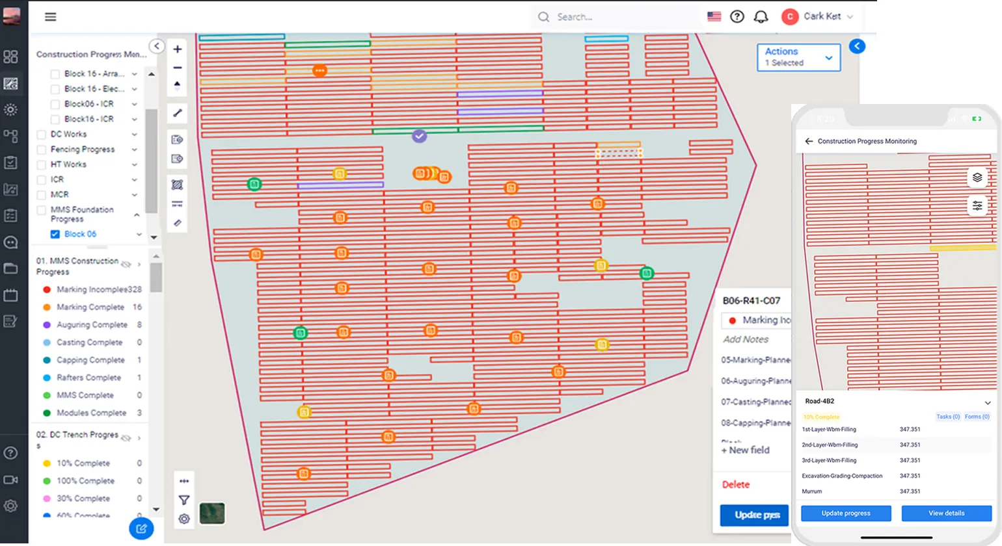1002x546 pixels.
Task: Collapse the Road-4B2 mobile panel chevron
Action: tap(987, 403)
